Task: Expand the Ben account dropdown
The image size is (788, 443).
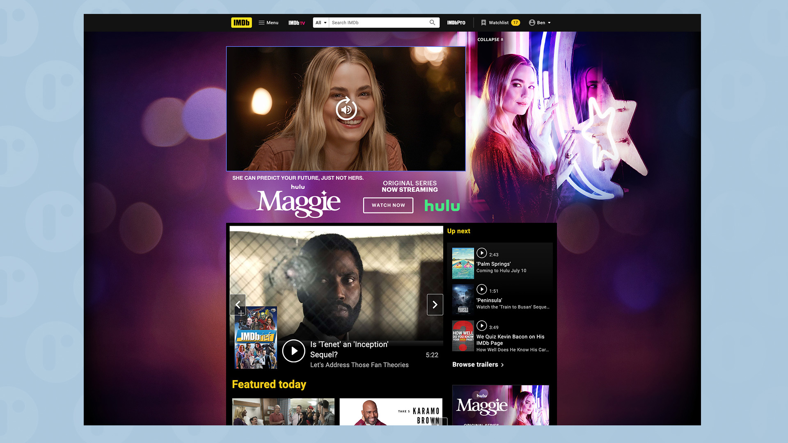Action: coord(540,23)
